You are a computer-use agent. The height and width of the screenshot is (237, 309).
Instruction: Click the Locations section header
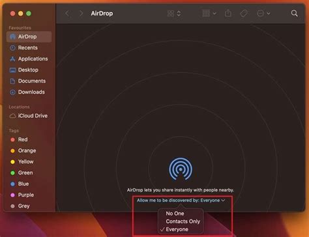point(19,107)
